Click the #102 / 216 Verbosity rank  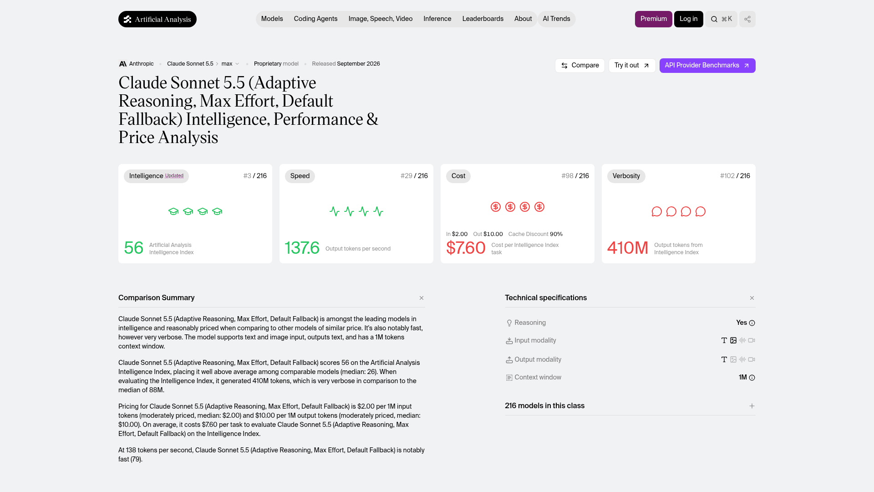pos(735,176)
